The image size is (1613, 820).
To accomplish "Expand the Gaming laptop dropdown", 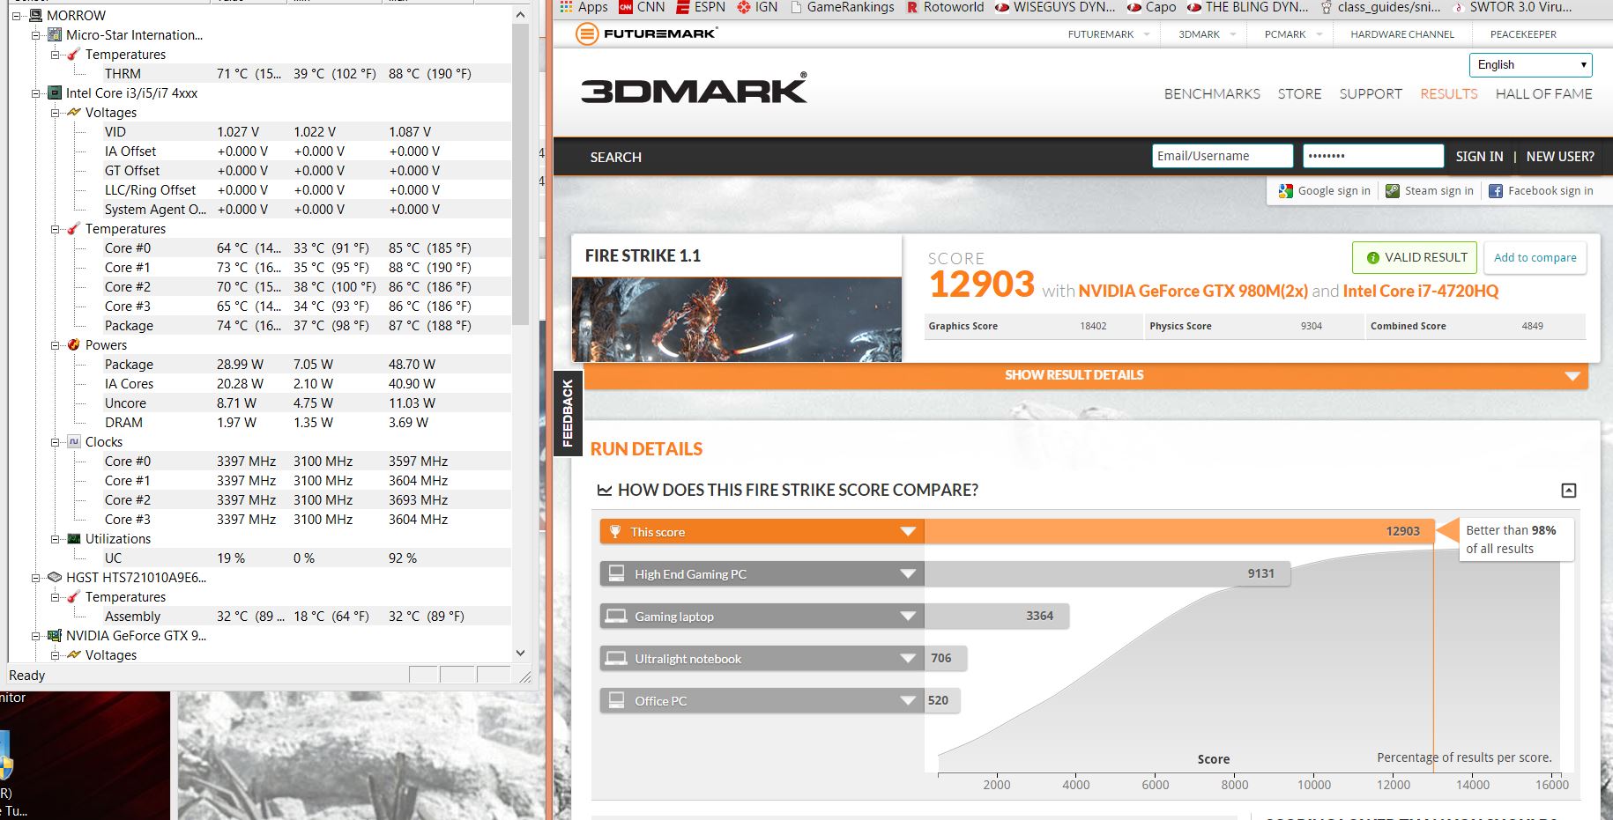I will pyautogui.click(x=908, y=616).
